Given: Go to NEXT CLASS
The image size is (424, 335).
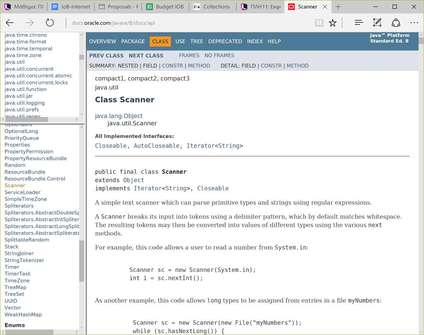Looking at the screenshot, I should click(x=146, y=56).
